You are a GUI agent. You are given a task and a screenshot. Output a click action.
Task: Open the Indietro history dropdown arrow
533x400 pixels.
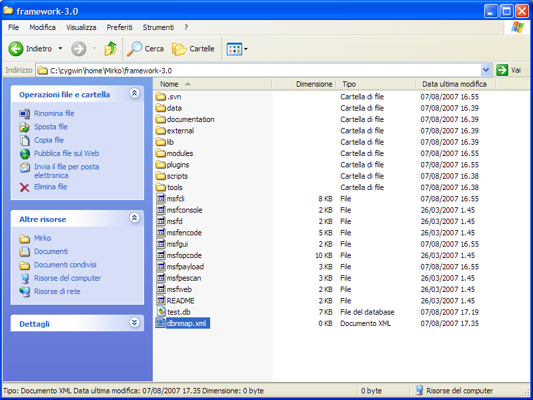pyautogui.click(x=60, y=49)
